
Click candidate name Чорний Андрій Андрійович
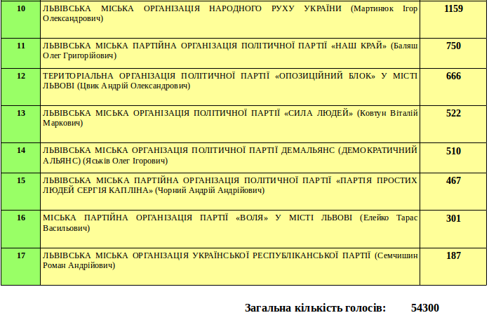coord(210,190)
